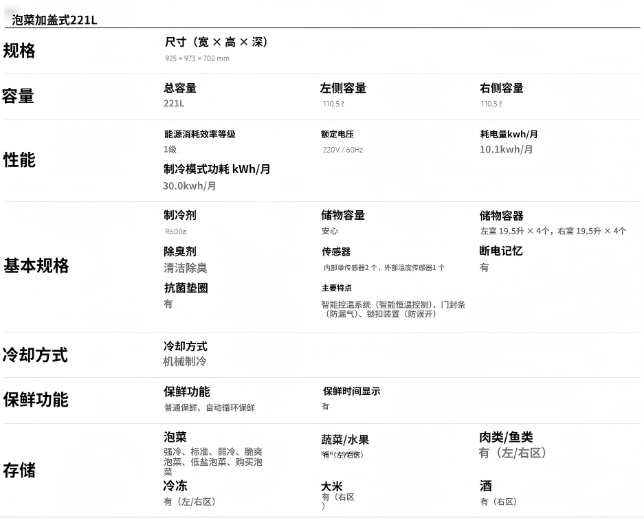Click the 断电记忆 label
This screenshot has width=644, height=518.
point(501,251)
